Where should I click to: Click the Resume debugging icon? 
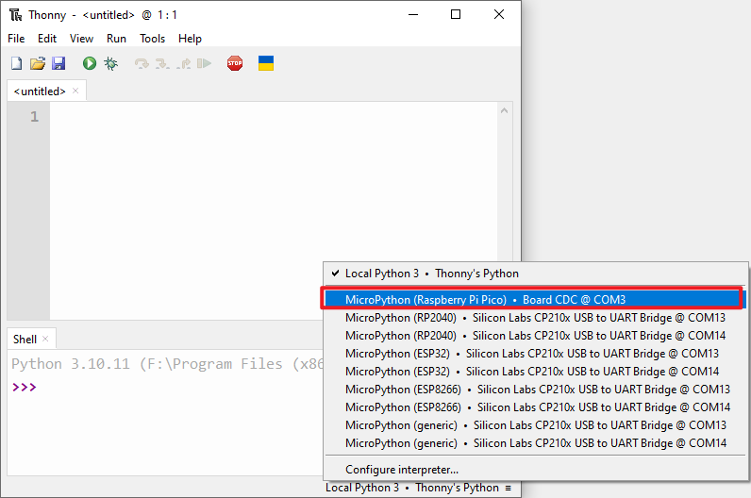tap(204, 63)
